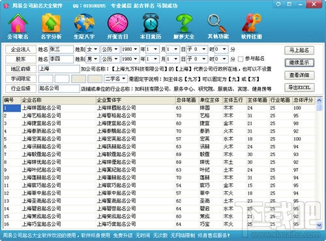Click the 行业后缀 field containing 起名公司

59,88
